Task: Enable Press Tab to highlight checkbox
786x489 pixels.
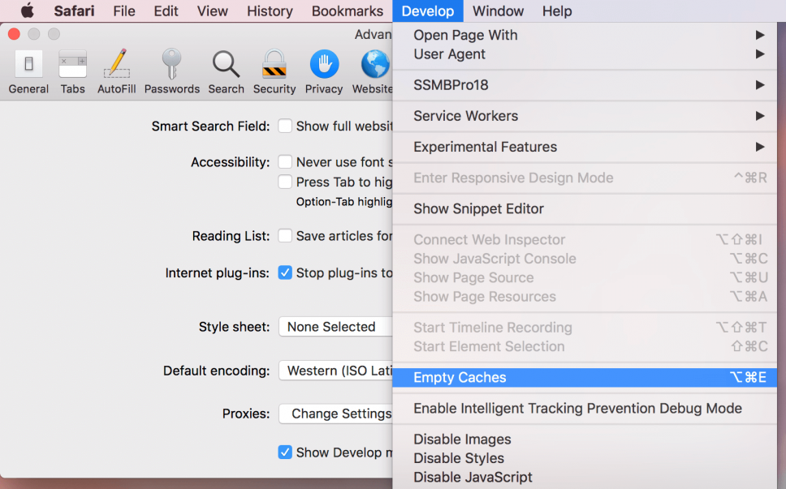Action: click(x=285, y=182)
